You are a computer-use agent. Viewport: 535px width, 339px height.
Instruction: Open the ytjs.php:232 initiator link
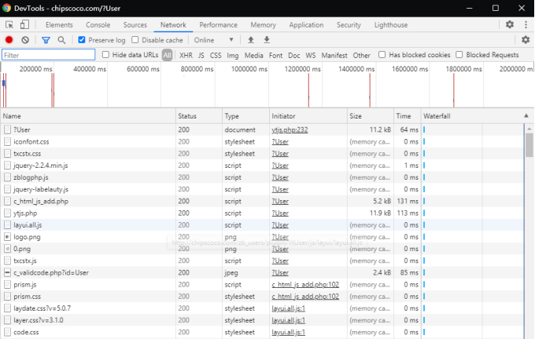click(x=290, y=129)
